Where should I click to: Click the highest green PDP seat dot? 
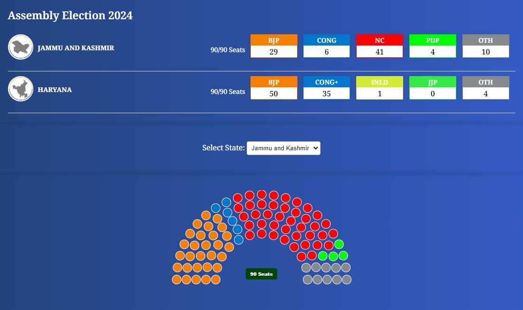(339, 244)
